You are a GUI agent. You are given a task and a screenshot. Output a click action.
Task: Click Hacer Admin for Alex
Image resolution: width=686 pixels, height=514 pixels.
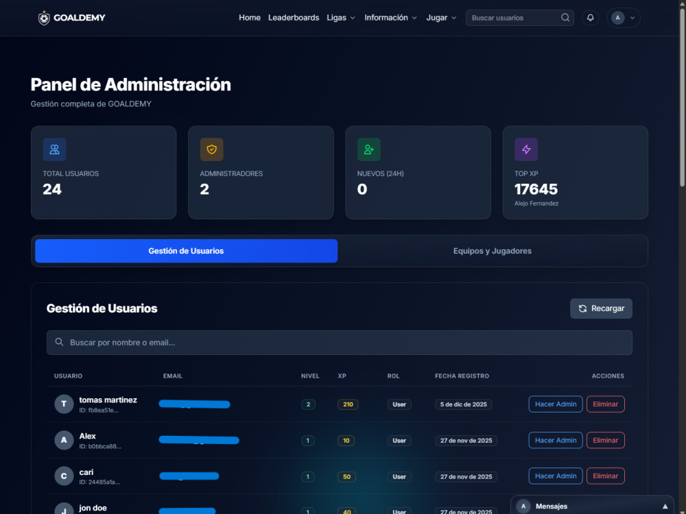point(555,440)
